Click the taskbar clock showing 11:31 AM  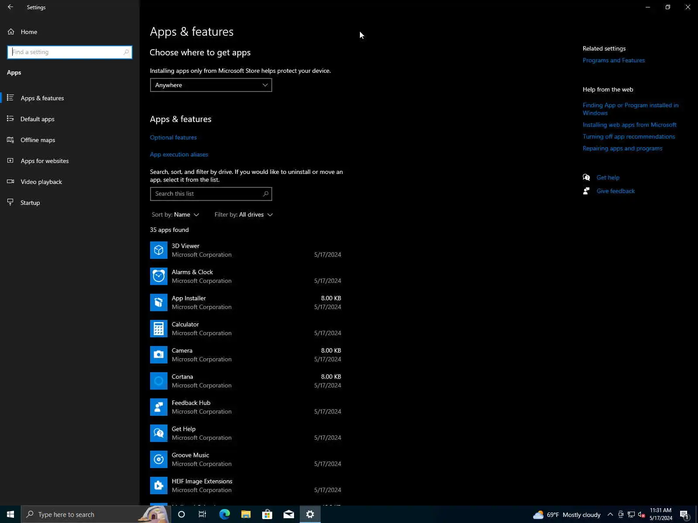[660, 514]
